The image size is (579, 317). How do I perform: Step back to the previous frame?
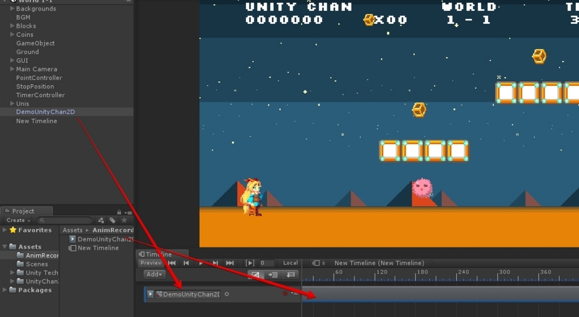click(x=187, y=263)
